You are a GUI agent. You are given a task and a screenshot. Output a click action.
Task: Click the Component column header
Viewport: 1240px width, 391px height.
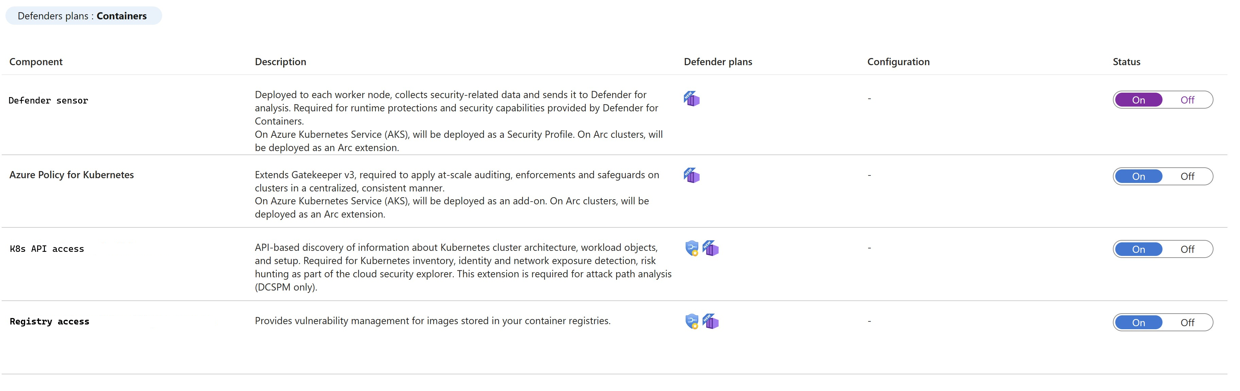click(36, 61)
